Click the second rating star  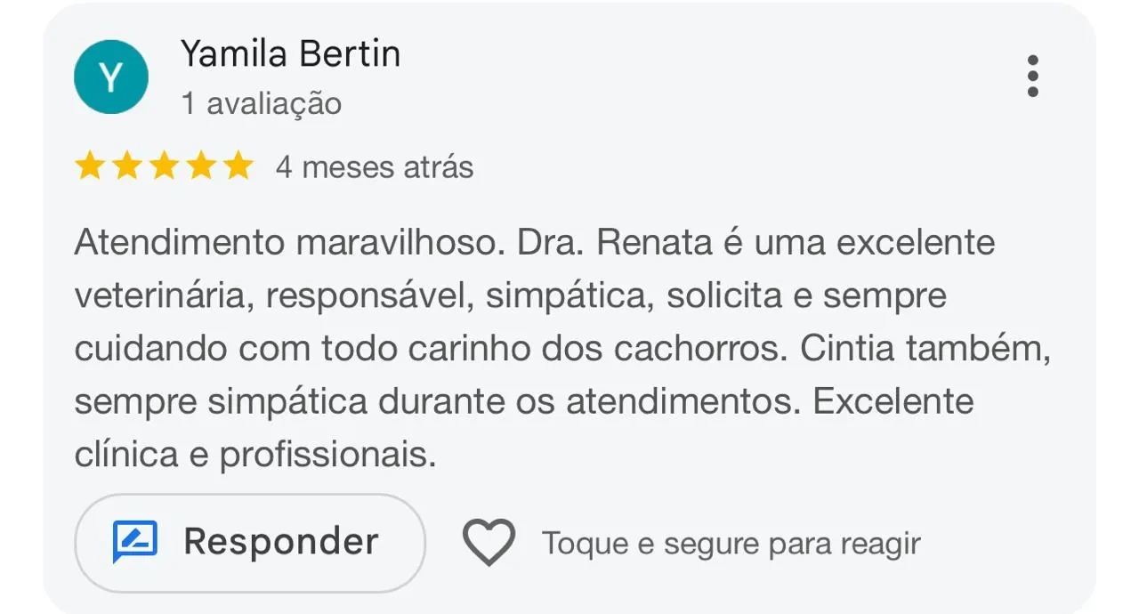126,166
